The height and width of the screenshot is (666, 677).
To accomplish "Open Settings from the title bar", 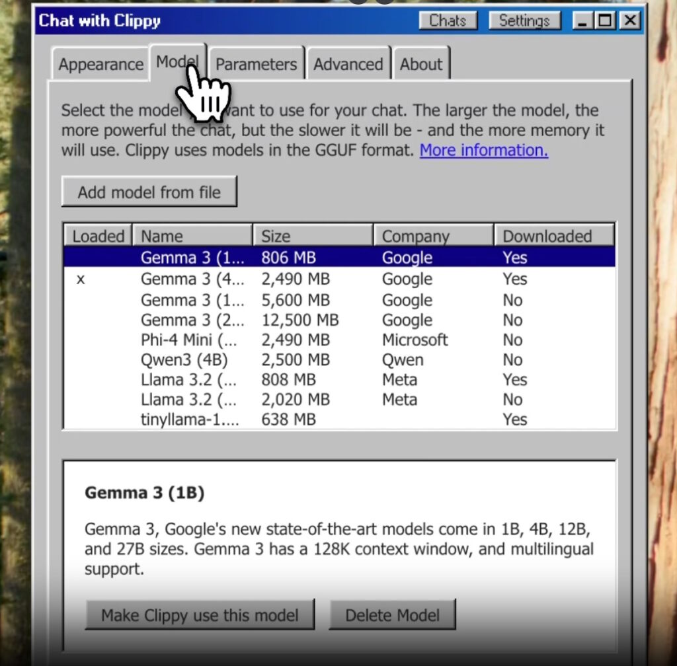I will coord(524,20).
